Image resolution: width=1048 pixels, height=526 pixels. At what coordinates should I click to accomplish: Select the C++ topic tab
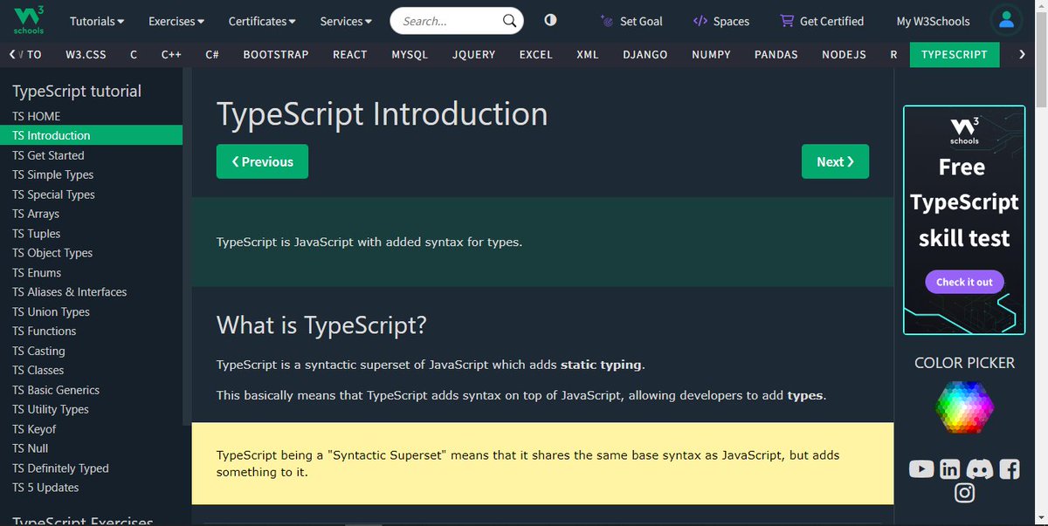[171, 54]
